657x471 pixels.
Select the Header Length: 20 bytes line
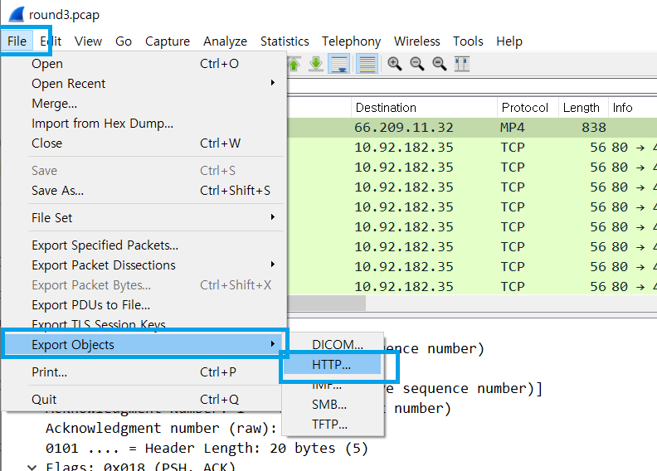tap(207, 448)
